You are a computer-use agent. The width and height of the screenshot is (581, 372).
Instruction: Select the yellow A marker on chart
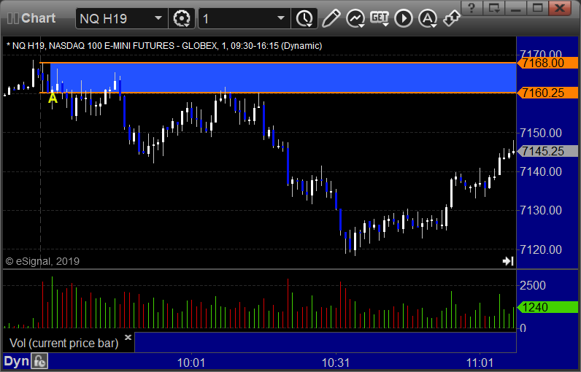point(53,98)
